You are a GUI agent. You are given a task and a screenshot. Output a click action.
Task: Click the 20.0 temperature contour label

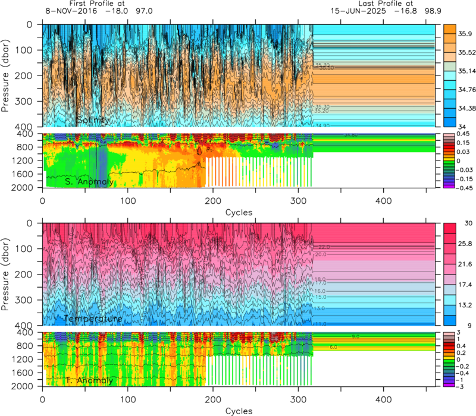(x=321, y=254)
